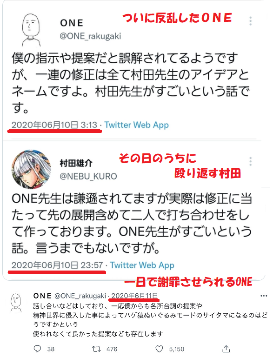Click the retweet arrows icon

(x=96, y=349)
